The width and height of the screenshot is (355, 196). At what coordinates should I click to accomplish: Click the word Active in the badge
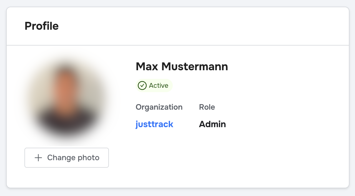(x=159, y=86)
